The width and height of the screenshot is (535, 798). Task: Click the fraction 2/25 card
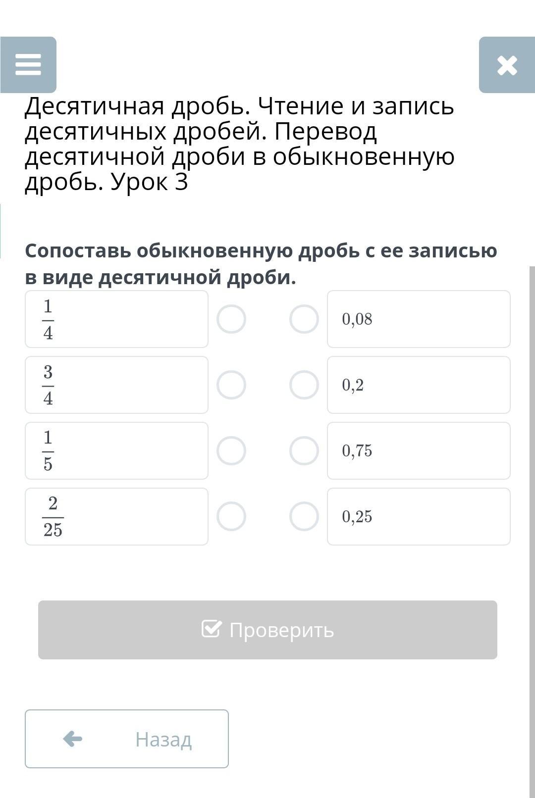(116, 516)
